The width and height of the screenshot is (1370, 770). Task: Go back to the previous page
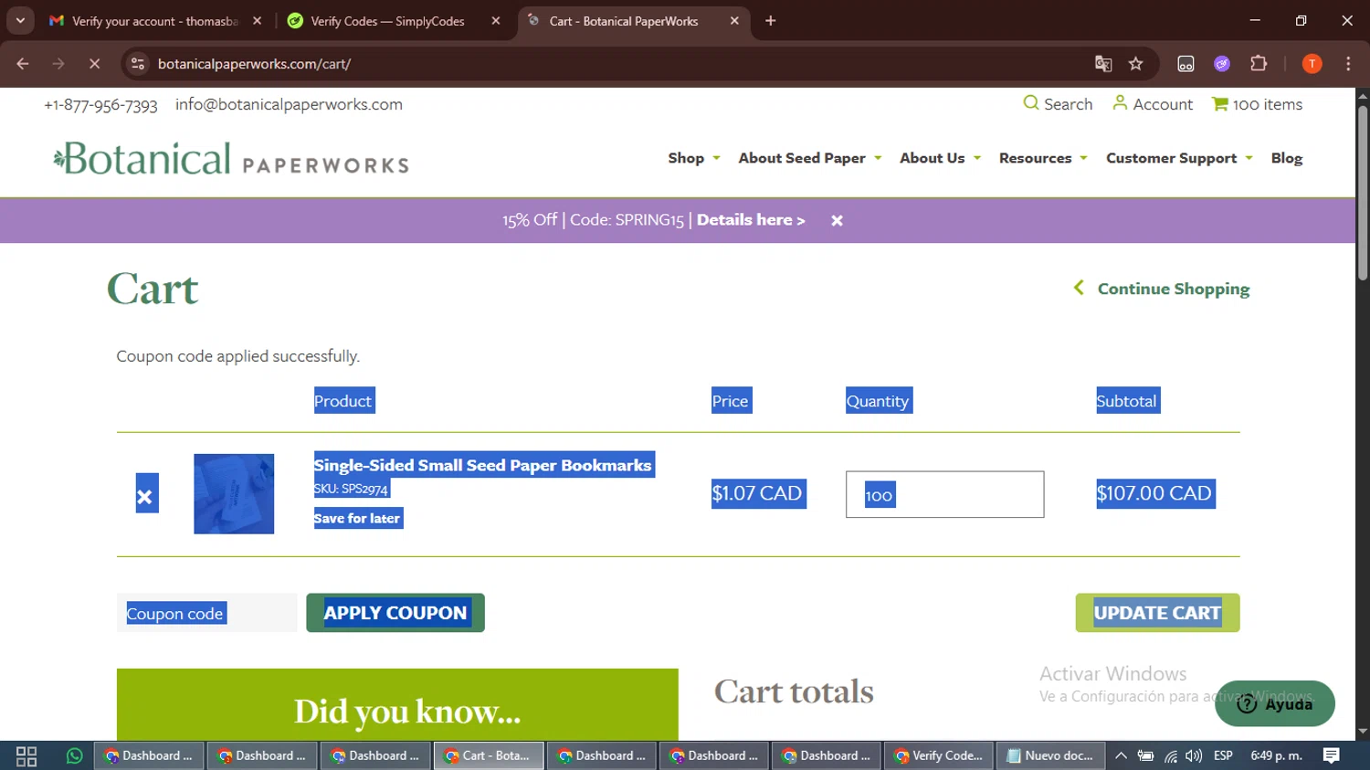(23, 64)
